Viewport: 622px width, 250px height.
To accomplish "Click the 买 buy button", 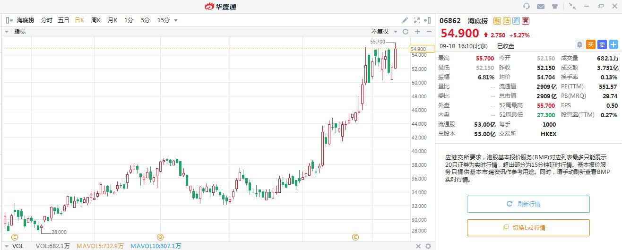I will pos(591,44).
